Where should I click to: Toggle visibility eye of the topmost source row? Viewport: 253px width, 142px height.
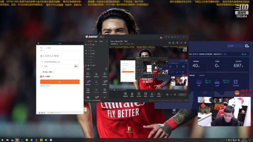pos(86,44)
